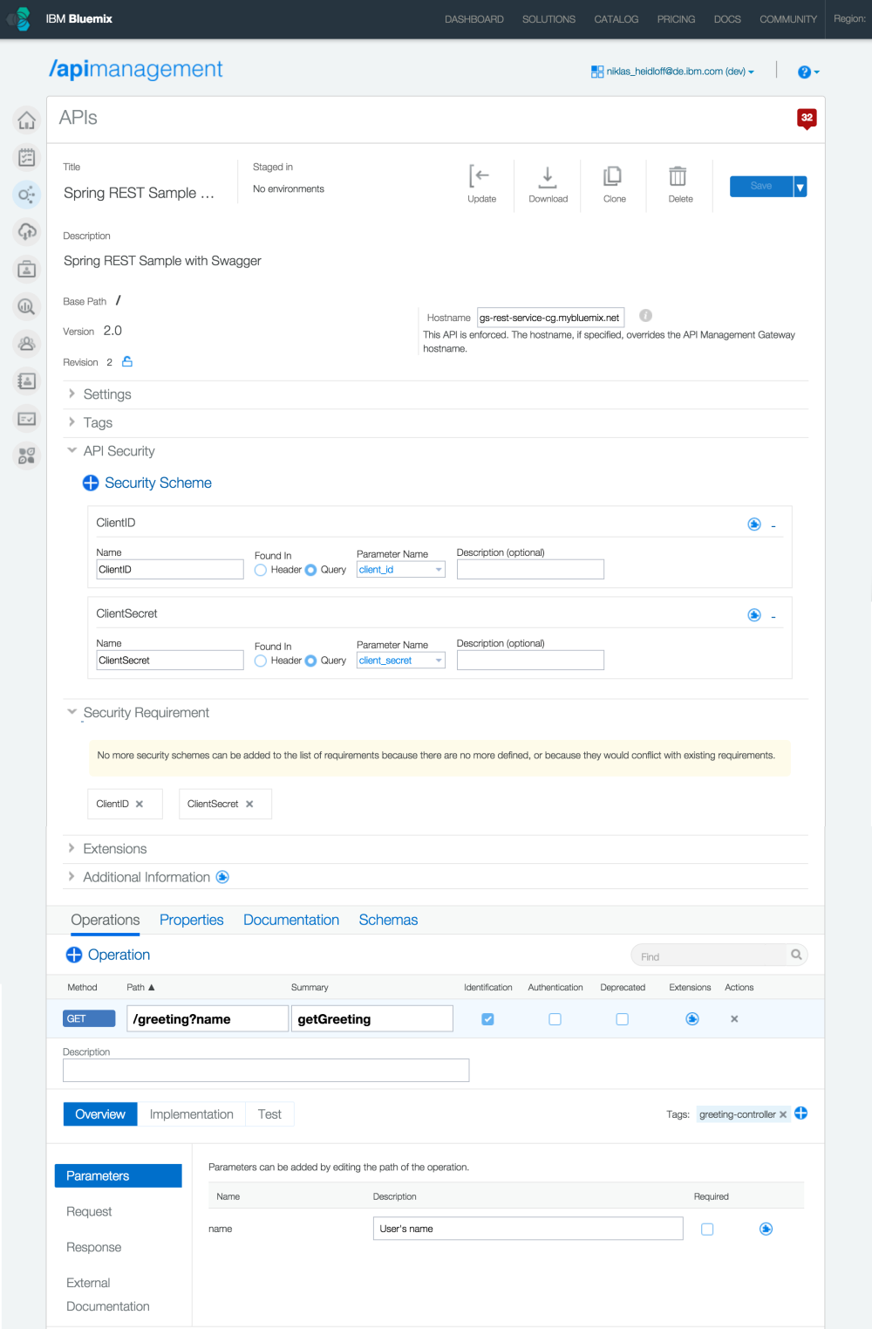Viewport: 872px width, 1329px height.
Task: Click the Additional Information blue icon
Action: [x=222, y=877]
